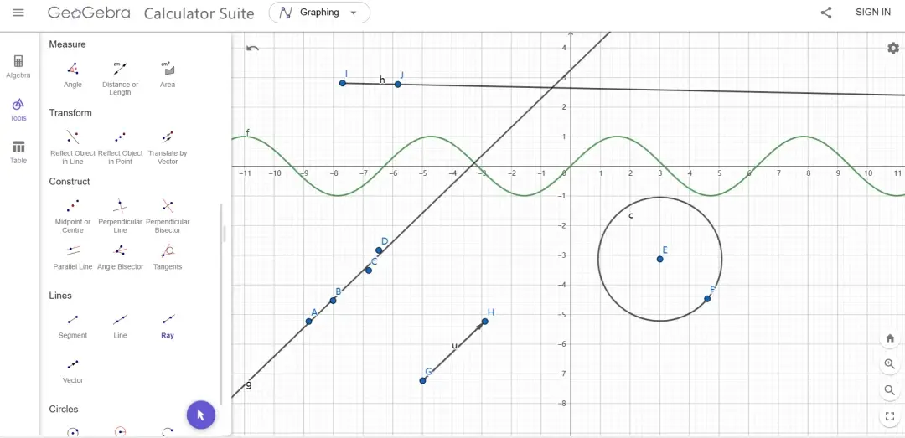905x438 pixels.
Task: Click the zoom out magnifier button
Action: (890, 390)
